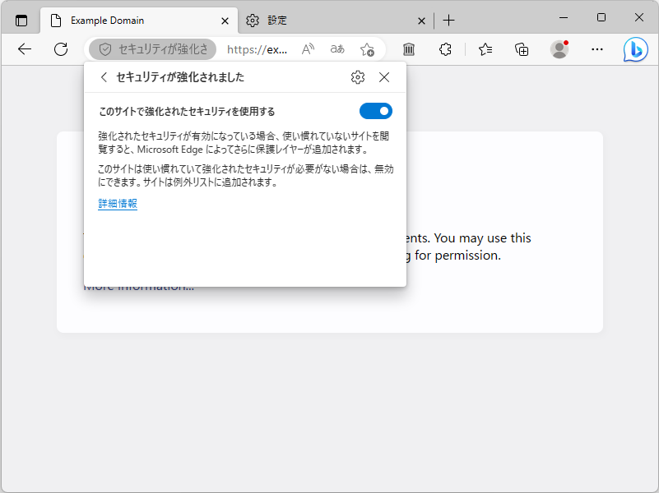This screenshot has width=659, height=493.
Task: Open the Bing Chat sidebar
Action: 635,49
